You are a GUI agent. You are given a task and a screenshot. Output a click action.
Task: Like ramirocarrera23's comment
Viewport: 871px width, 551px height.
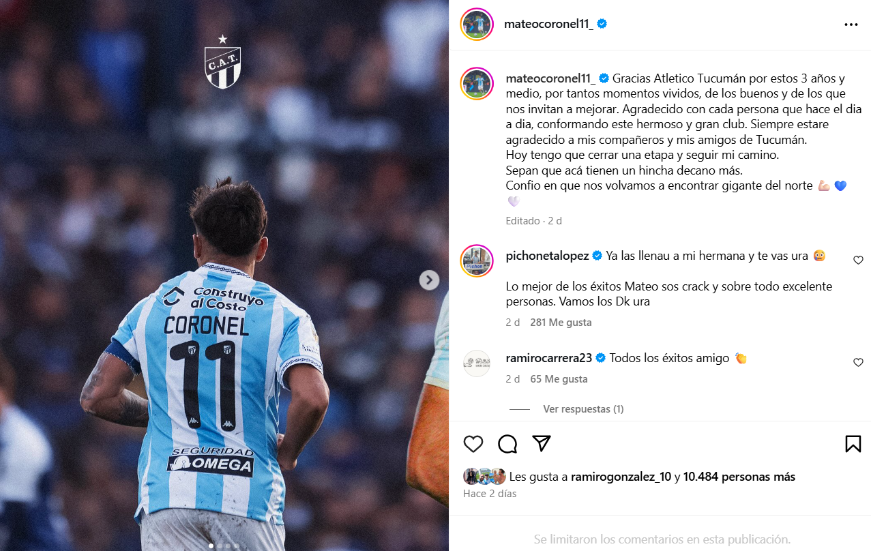(x=858, y=362)
